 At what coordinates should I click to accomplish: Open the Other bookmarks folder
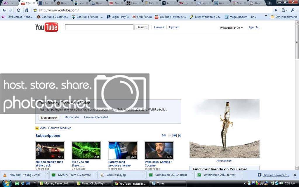284,17
